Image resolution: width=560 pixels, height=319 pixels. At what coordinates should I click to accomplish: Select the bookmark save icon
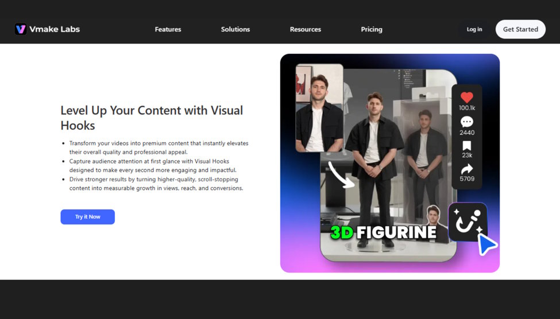coord(467,146)
